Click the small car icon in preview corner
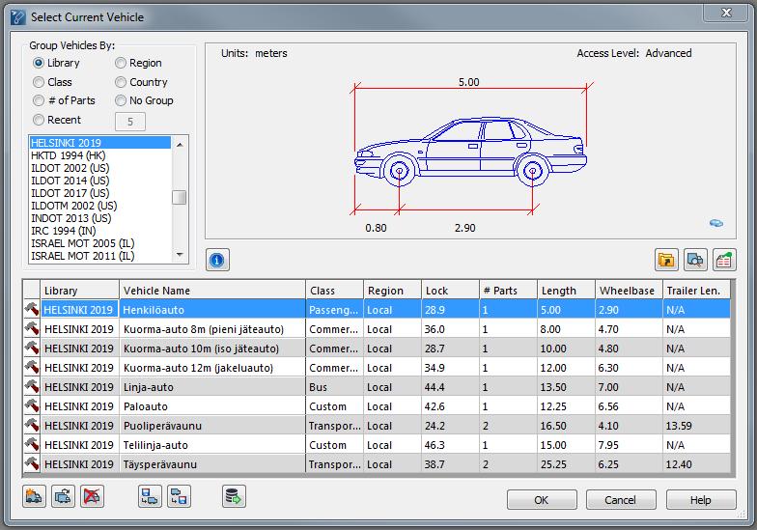The image size is (757, 530). [716, 223]
